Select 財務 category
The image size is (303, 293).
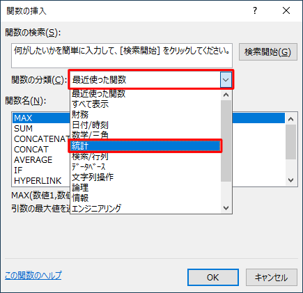146,115
